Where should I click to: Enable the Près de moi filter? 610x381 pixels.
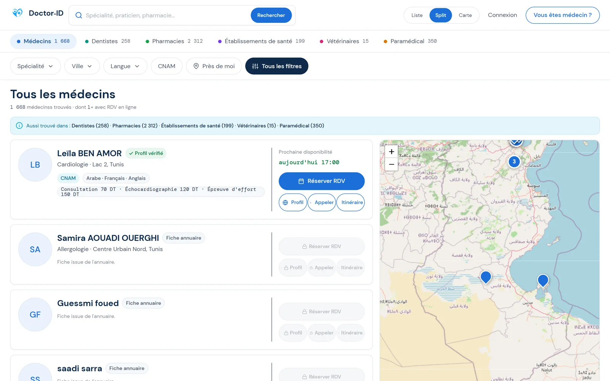[x=214, y=66]
